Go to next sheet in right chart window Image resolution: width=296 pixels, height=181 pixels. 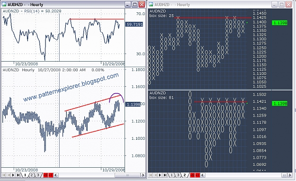tap(160, 175)
